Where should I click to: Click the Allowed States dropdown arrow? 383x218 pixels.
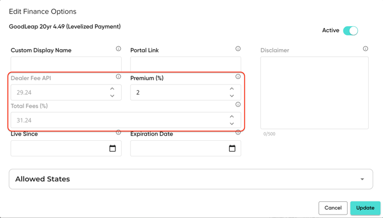[362, 179]
